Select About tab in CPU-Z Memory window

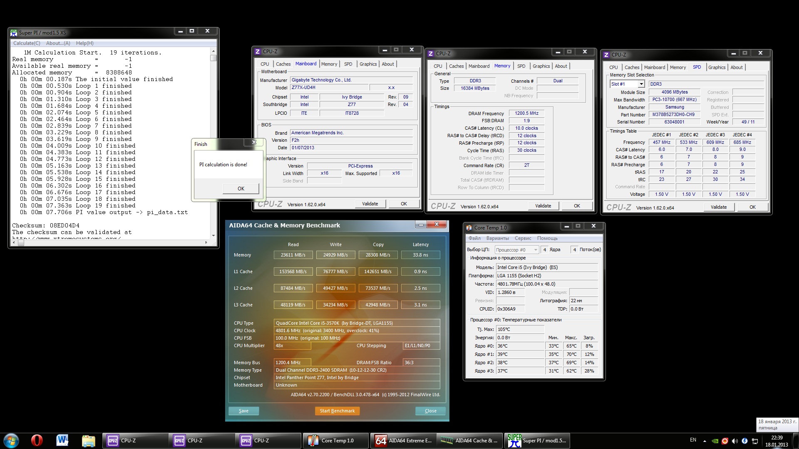(561, 66)
